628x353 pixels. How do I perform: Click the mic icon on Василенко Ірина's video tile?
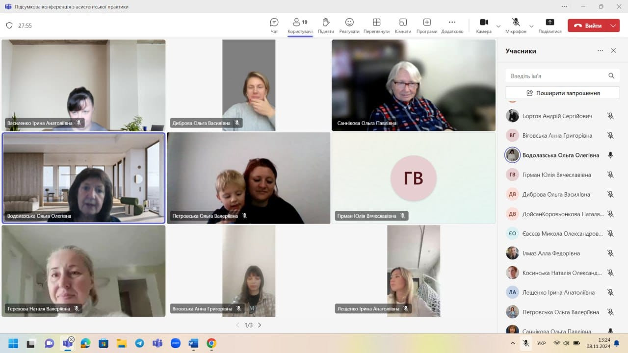tap(78, 123)
